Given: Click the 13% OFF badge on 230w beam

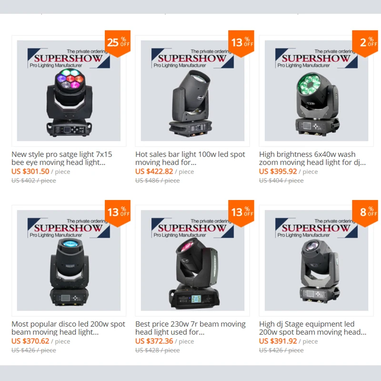Looking at the screenshot, I should (x=241, y=213).
